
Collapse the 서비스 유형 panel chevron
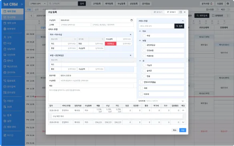pos(183,21)
